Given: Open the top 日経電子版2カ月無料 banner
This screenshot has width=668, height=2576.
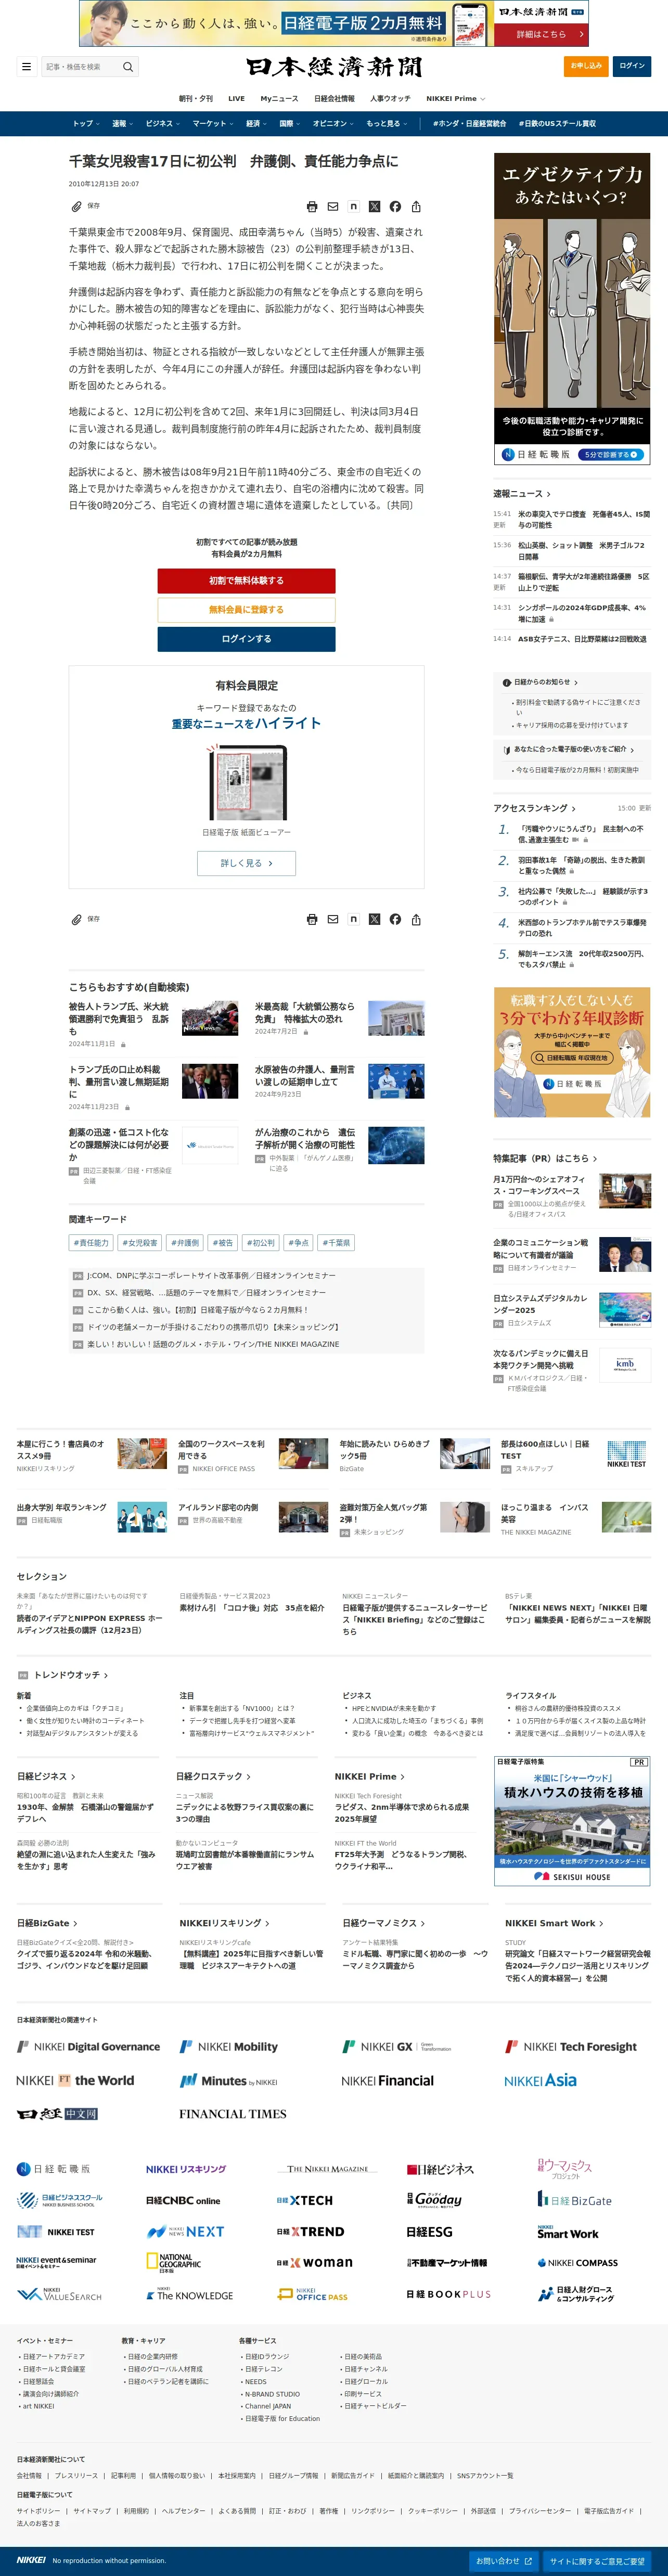Looking at the screenshot, I should (x=334, y=23).
